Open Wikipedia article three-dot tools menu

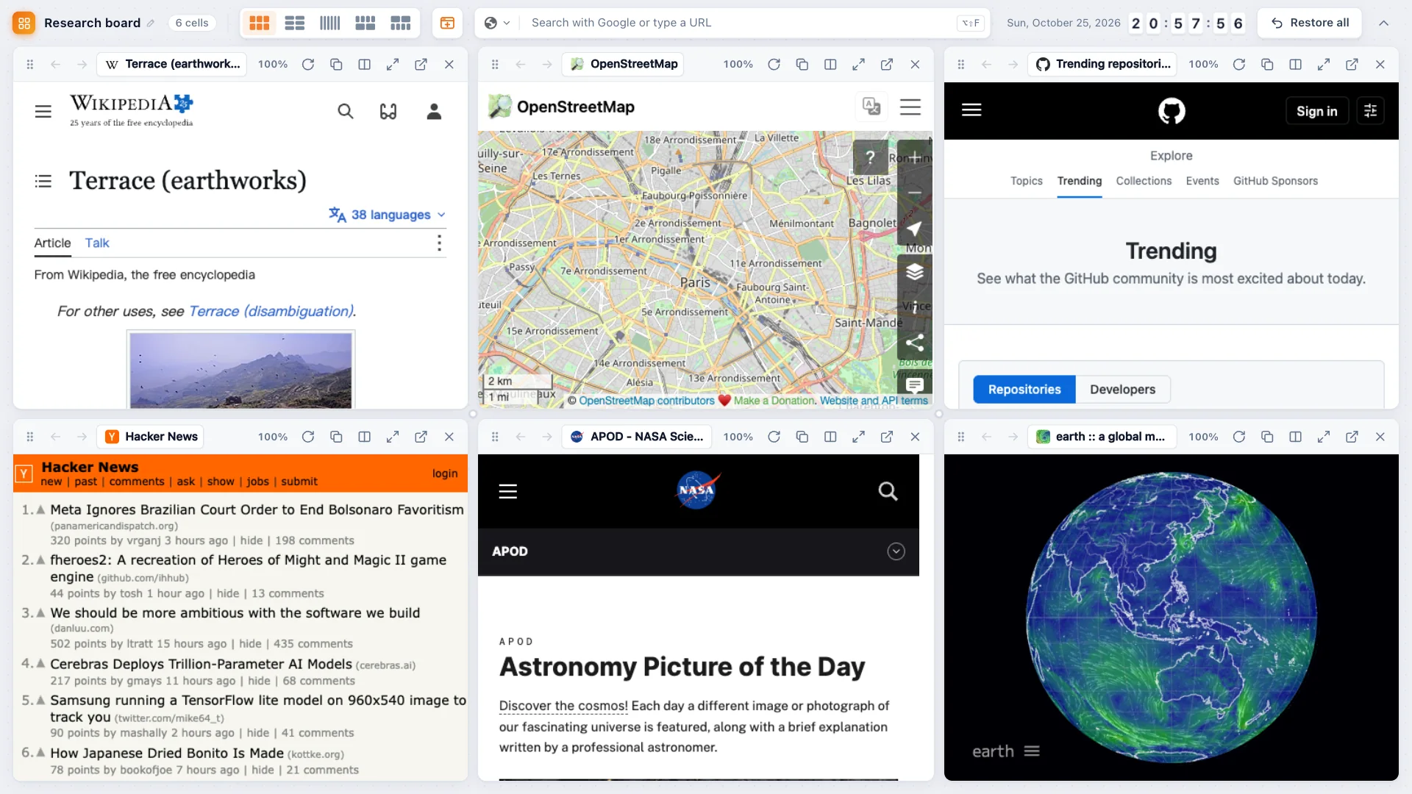[x=439, y=243]
